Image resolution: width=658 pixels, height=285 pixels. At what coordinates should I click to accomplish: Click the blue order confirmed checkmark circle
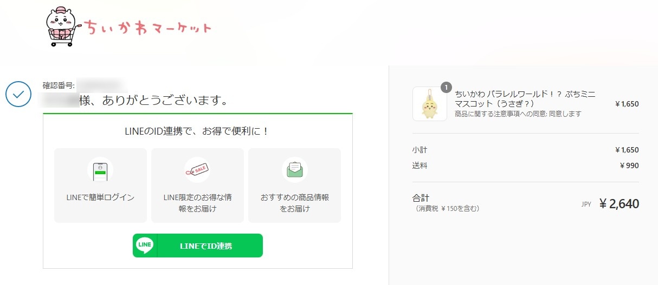click(19, 94)
